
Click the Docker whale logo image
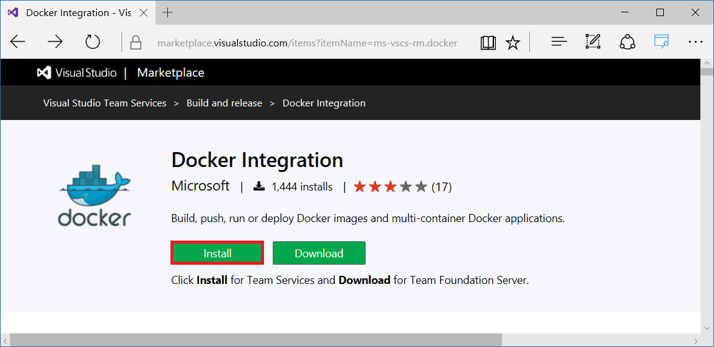click(94, 195)
